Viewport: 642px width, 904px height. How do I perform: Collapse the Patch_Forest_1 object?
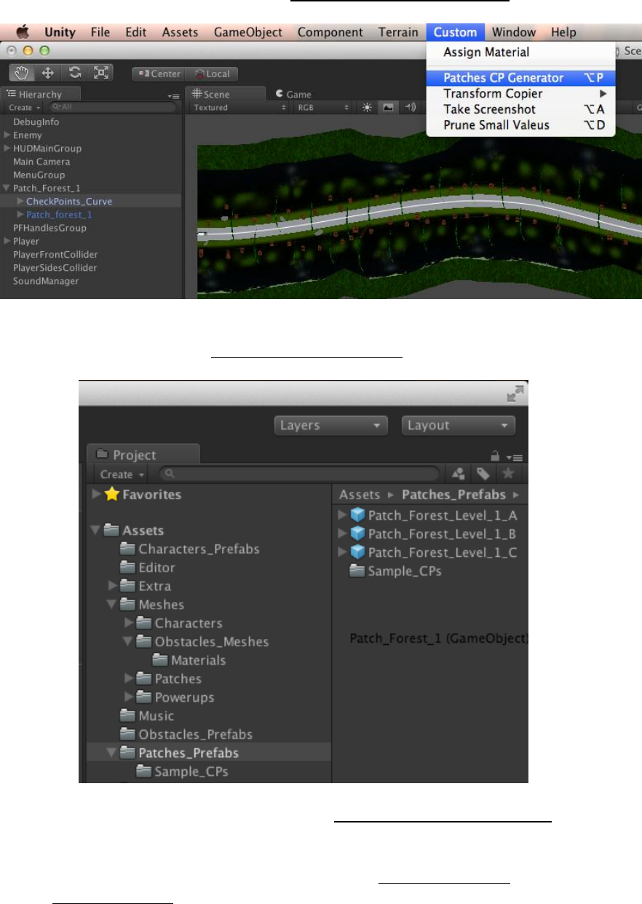tap(7, 188)
